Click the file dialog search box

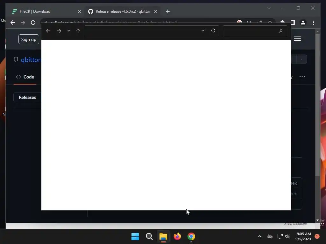point(255,31)
